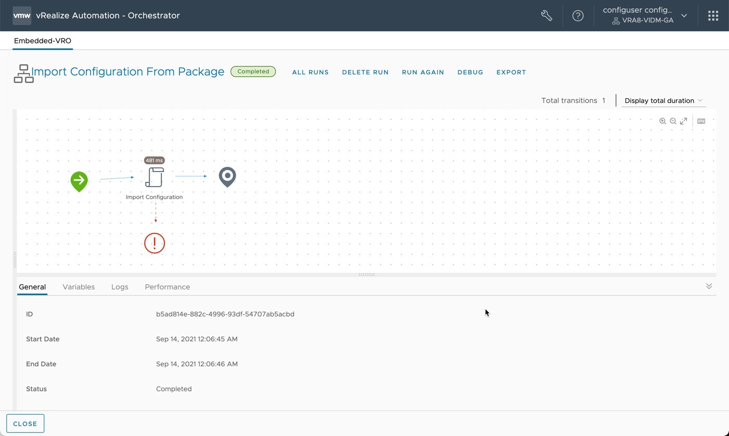Click DELETE RUN
This screenshot has height=436, width=729.
(x=365, y=72)
